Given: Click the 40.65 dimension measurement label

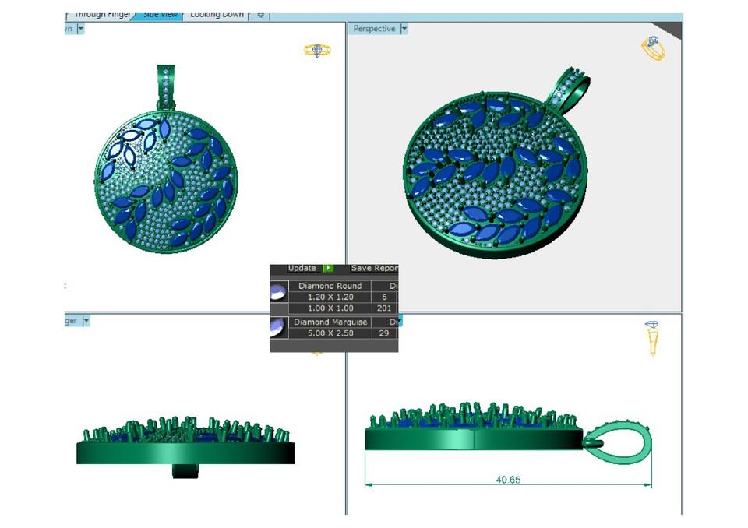Looking at the screenshot, I should click(508, 480).
